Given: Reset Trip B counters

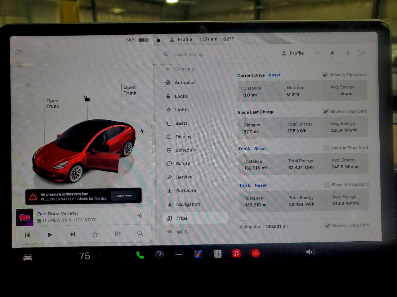Looking at the screenshot, I should point(261,185).
